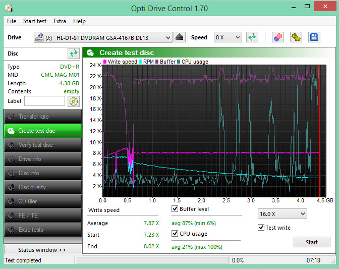Open the Start test menu
This screenshot has height=269, width=339.
point(35,21)
